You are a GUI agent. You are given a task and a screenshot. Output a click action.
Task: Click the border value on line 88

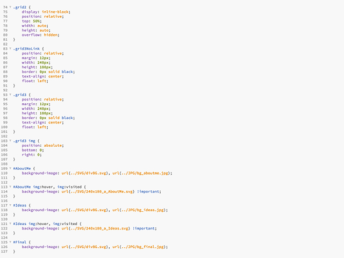pos(56,71)
